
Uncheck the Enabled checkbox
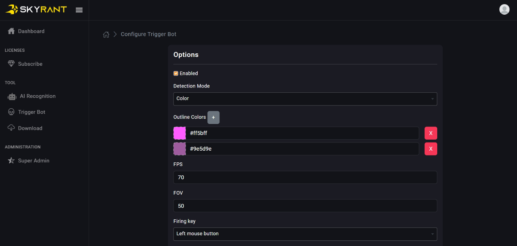(176, 74)
